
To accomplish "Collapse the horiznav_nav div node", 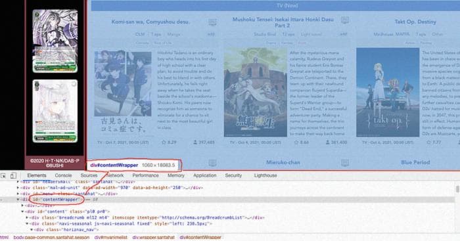I will (x=32, y=230).
